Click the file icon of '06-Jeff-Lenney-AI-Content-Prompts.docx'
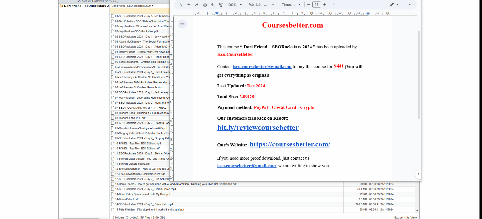This screenshot has height=219, width=482. click(x=113, y=87)
